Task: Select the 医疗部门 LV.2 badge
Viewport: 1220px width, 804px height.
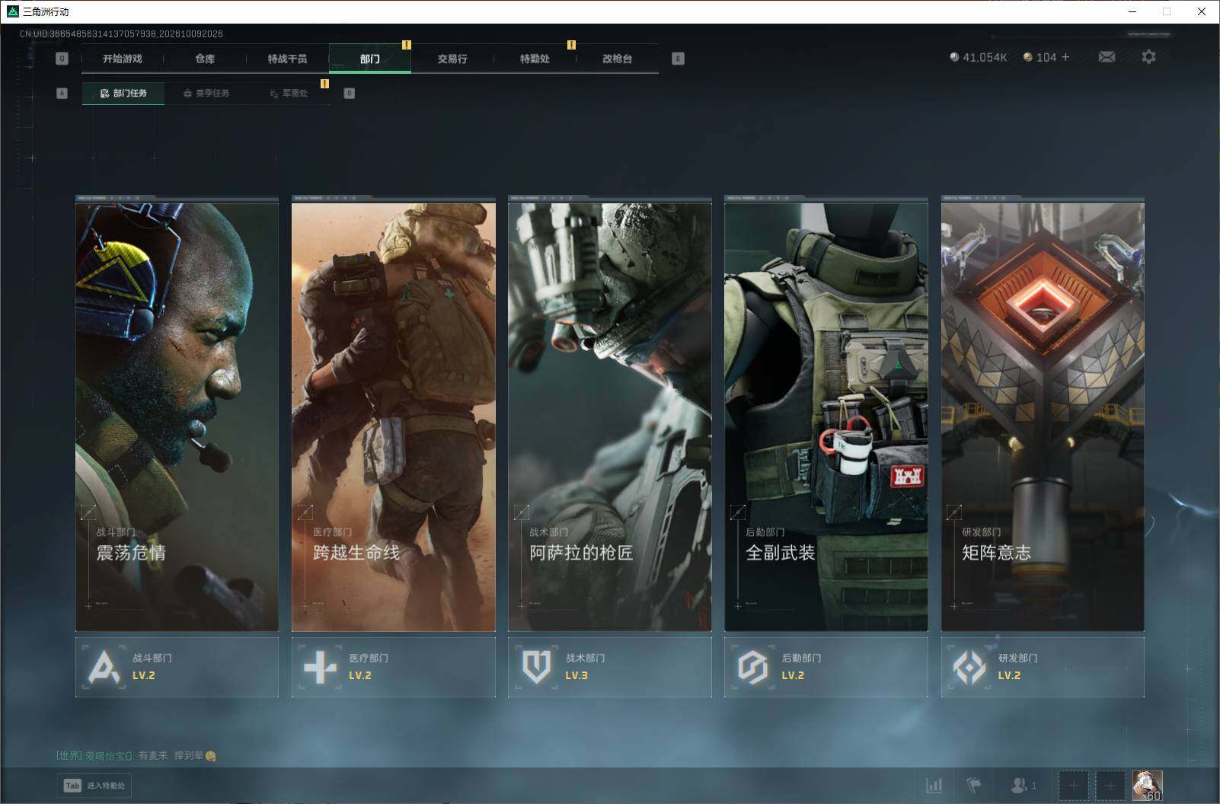Action: pyautogui.click(x=393, y=667)
